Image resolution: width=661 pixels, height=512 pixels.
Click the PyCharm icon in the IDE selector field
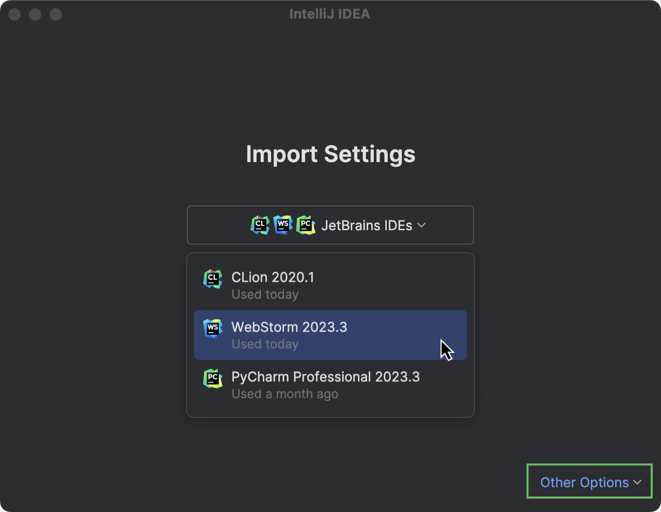pyautogui.click(x=306, y=225)
